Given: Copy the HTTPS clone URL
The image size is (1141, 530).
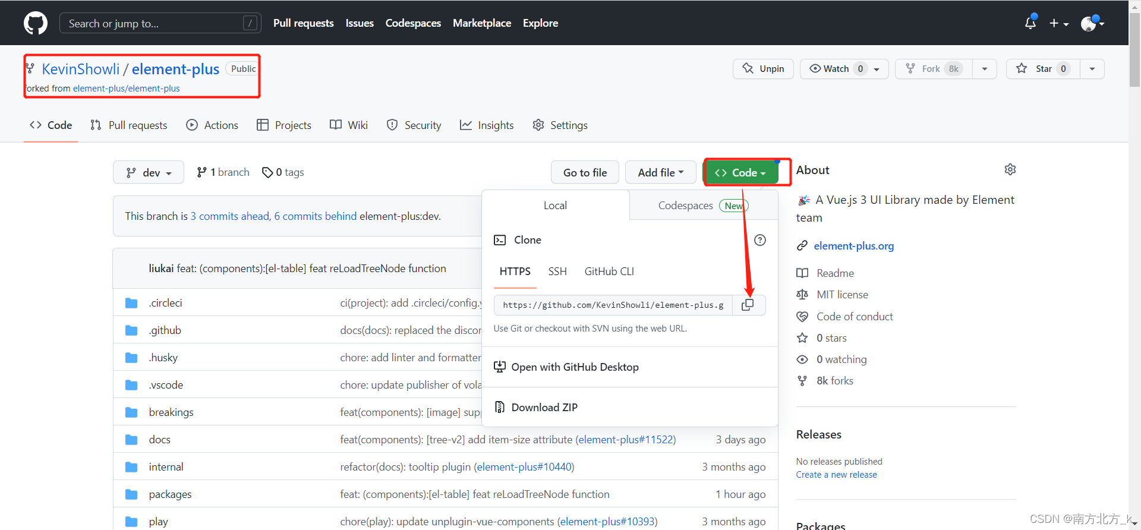Looking at the screenshot, I should (x=748, y=305).
